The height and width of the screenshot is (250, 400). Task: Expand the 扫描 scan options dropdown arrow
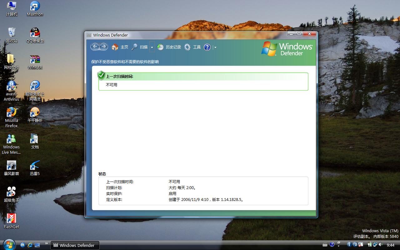(x=152, y=47)
